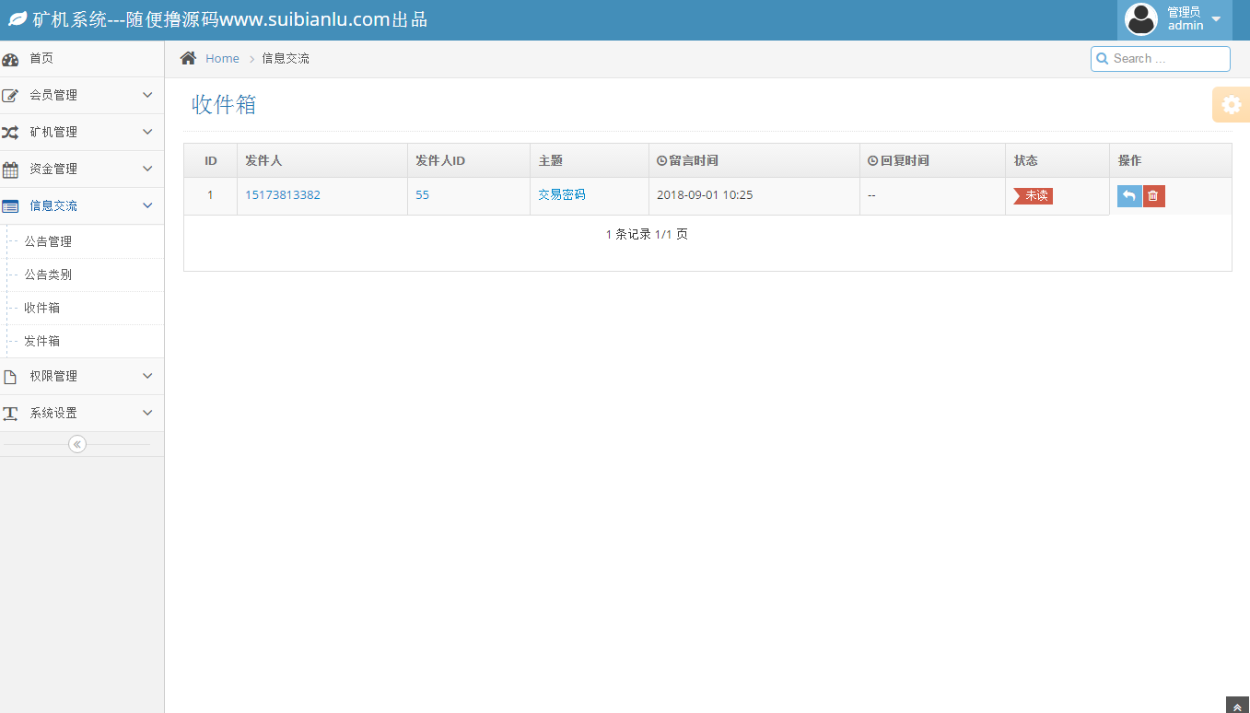The image size is (1250, 713).
Task: Expand the 资金管理 menu chevron
Action: [147, 169]
